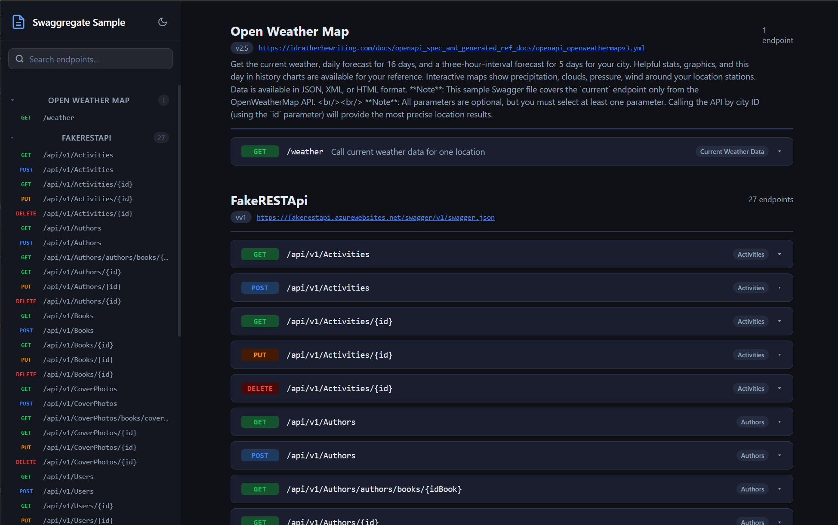Viewport: 838px width, 525px height.
Task: Expand PUT /api/v1/Activities/{id} chevron
Action: 779,355
